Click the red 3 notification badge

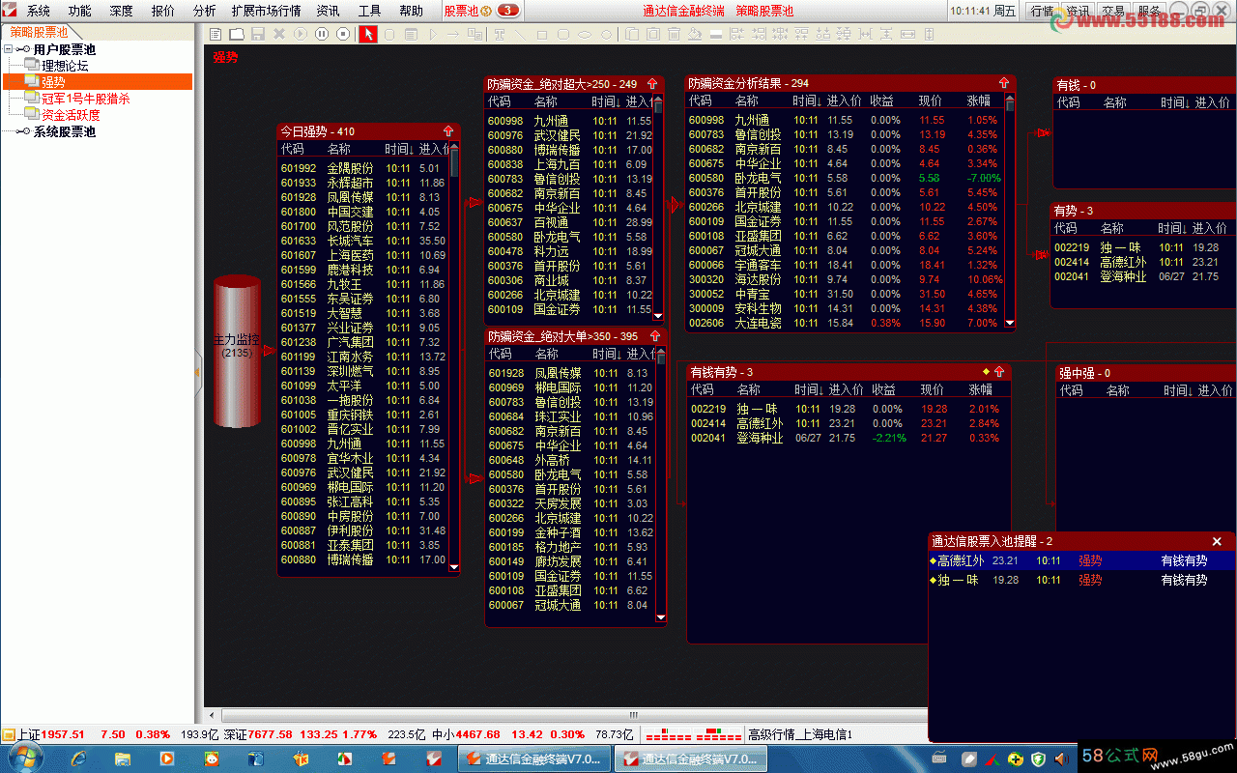tap(507, 11)
